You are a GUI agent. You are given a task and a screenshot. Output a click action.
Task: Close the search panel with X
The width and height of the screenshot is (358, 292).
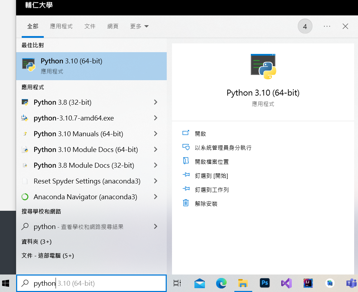pyautogui.click(x=345, y=27)
